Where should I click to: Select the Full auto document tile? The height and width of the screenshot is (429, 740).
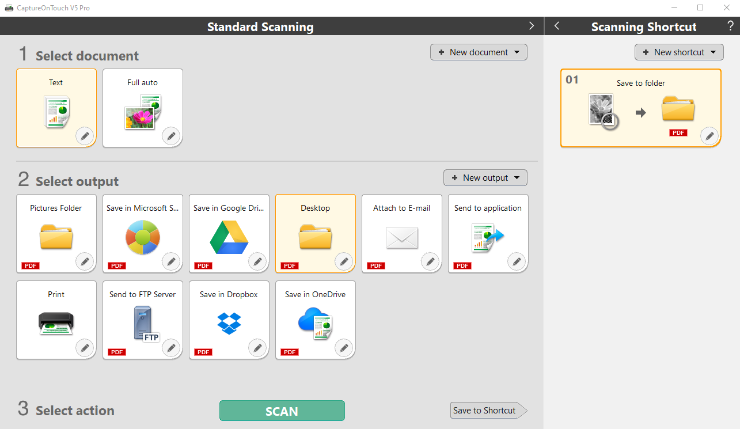(x=143, y=108)
